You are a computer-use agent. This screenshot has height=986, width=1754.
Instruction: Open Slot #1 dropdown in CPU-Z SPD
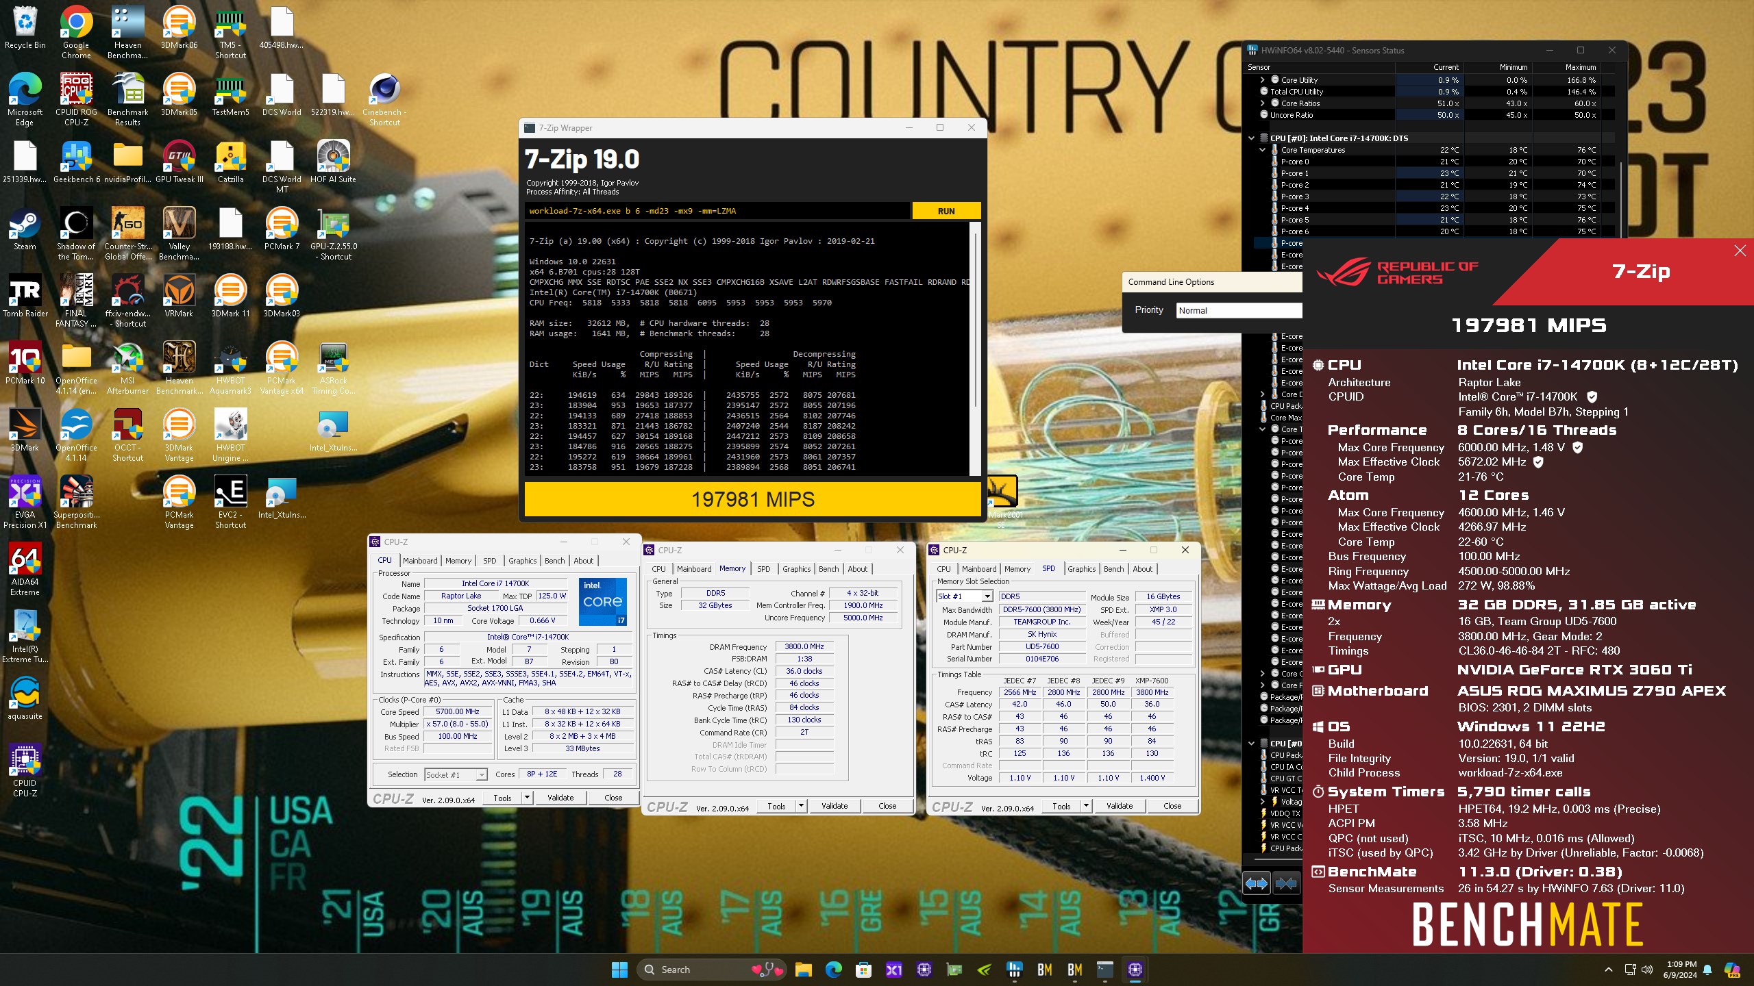click(x=987, y=596)
